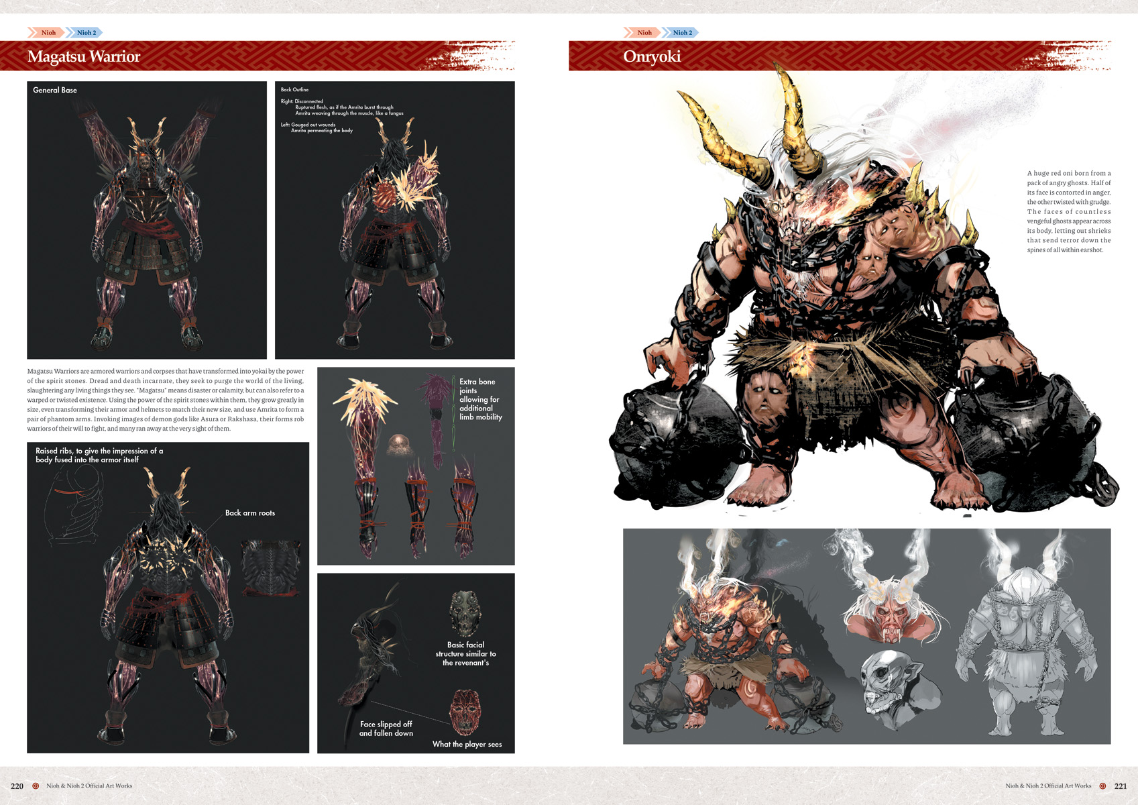Select the blue Nioh 2 tag above Onryoki
This screenshot has height=805, width=1138.
pos(681,32)
